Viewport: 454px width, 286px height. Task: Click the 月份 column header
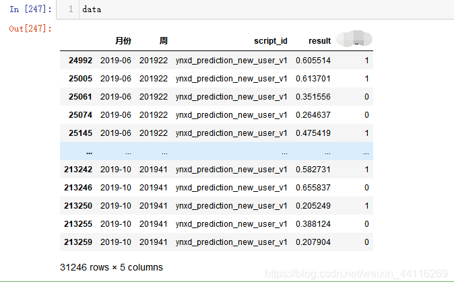(x=123, y=41)
